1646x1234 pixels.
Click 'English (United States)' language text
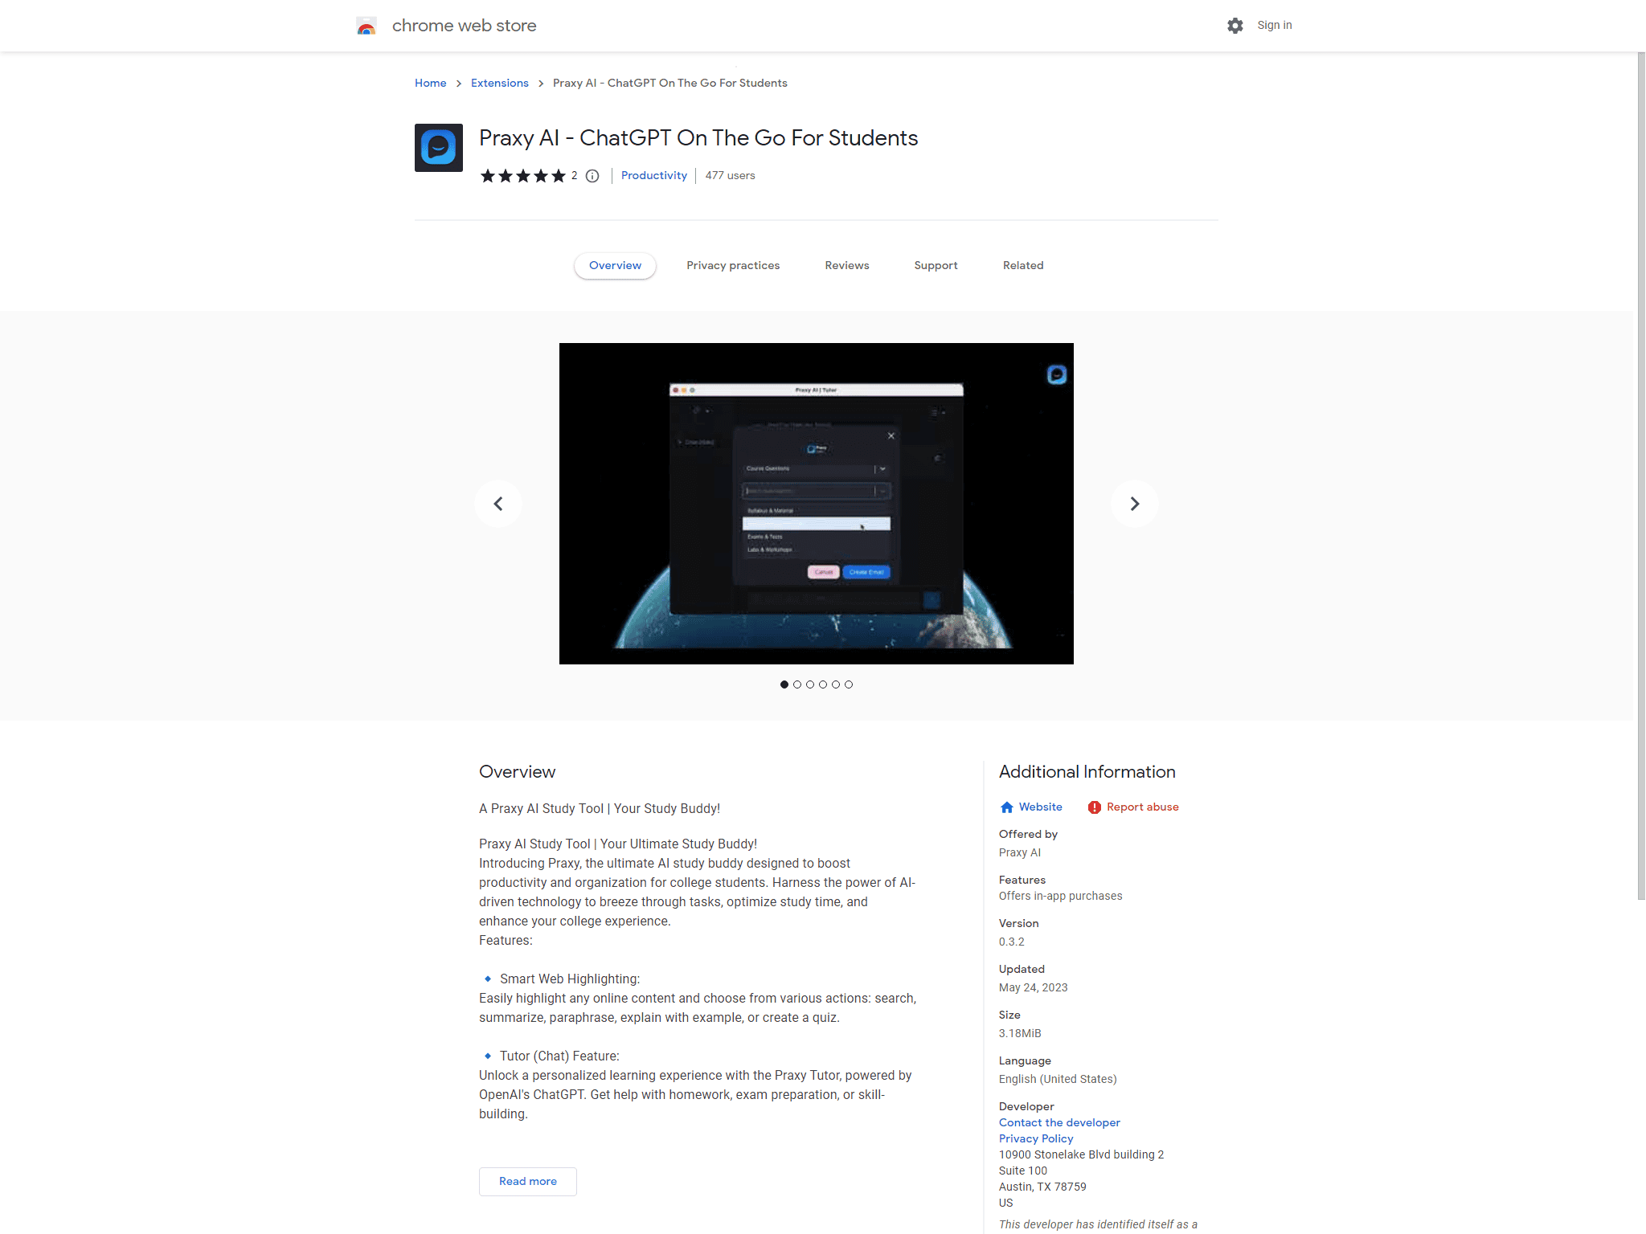(x=1058, y=1080)
